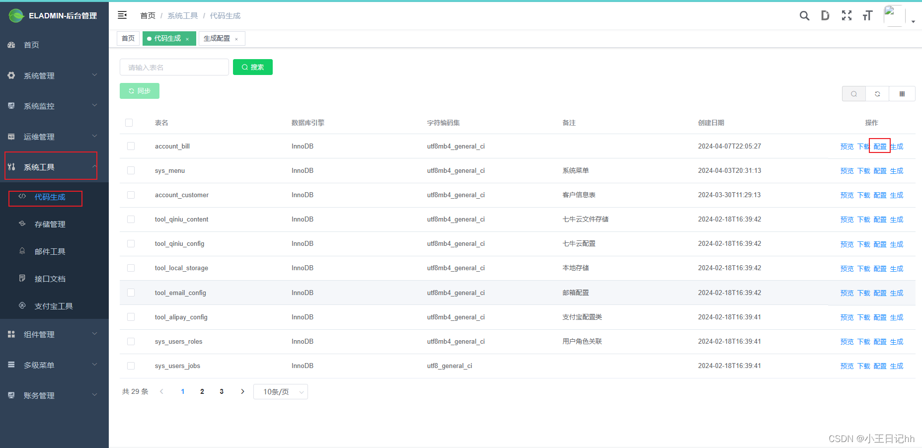Click the 系统管理 gear icon
Image resolution: width=922 pixels, height=448 pixels.
(x=11, y=75)
